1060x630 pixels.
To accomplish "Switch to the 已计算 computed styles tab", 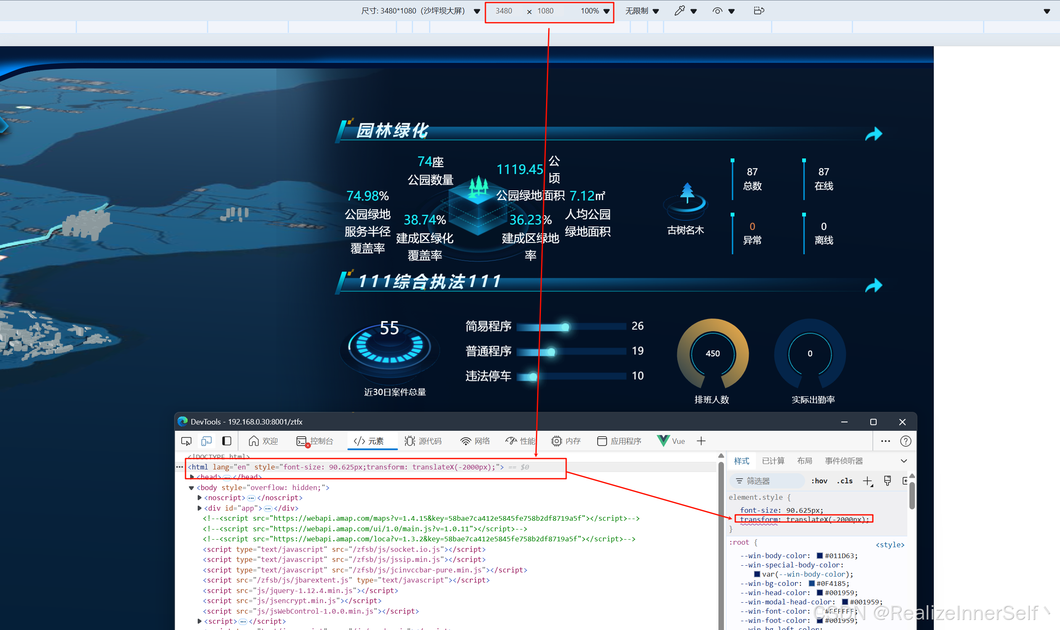I will (x=773, y=461).
